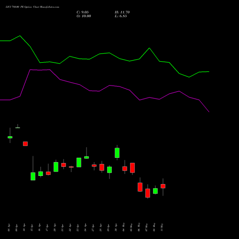
Task: Click the '08 May' date axis label
Action: pyautogui.click(x=154, y=227)
